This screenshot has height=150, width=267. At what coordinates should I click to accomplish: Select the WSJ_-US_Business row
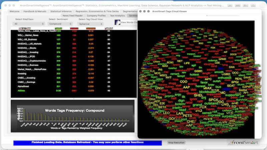(x=73, y=39)
